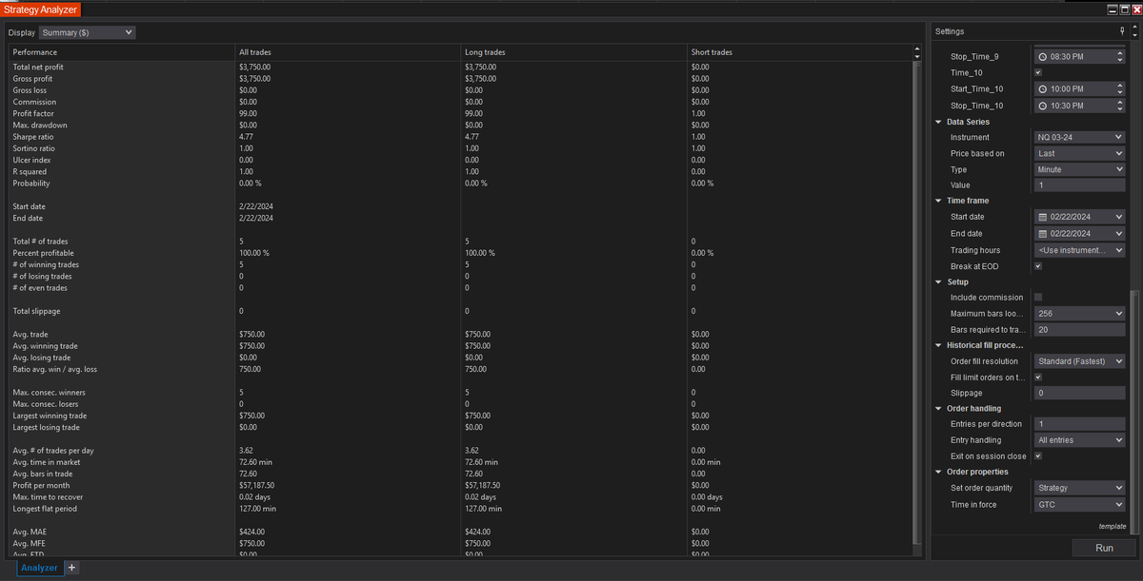Open the Price based on dropdown
This screenshot has height=581, width=1143.
[1080, 154]
